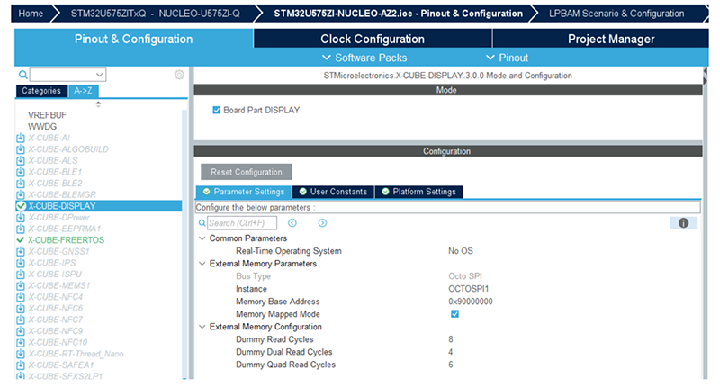720x387 pixels.
Task: Click the STM32U575ZI-NUCLEO-AZ2.ioc breadcrumb
Action: 398,13
